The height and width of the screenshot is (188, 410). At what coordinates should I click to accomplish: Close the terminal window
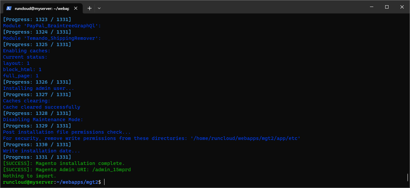coord(402,7)
